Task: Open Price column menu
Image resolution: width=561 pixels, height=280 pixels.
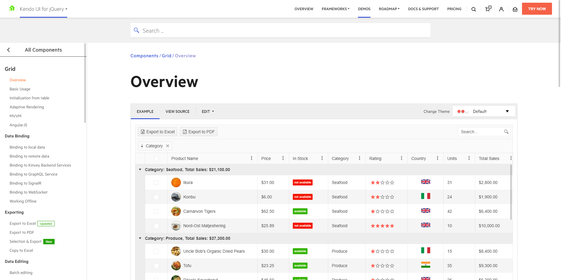Action: pos(283,158)
